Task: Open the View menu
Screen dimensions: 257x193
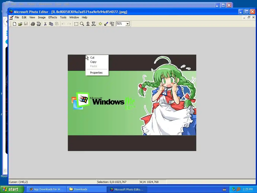Action: pyautogui.click(x=32, y=17)
